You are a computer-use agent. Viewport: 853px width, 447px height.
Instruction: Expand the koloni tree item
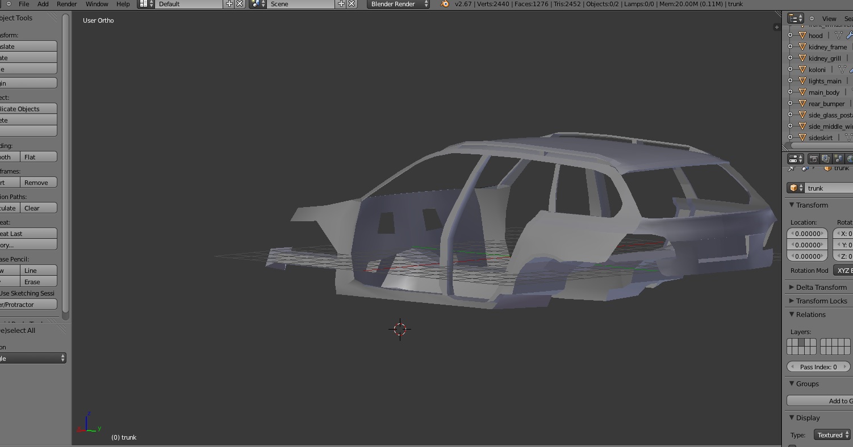(x=790, y=69)
